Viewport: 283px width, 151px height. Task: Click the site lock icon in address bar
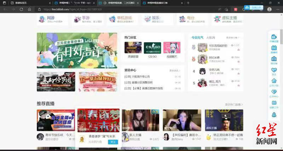click(x=39, y=10)
